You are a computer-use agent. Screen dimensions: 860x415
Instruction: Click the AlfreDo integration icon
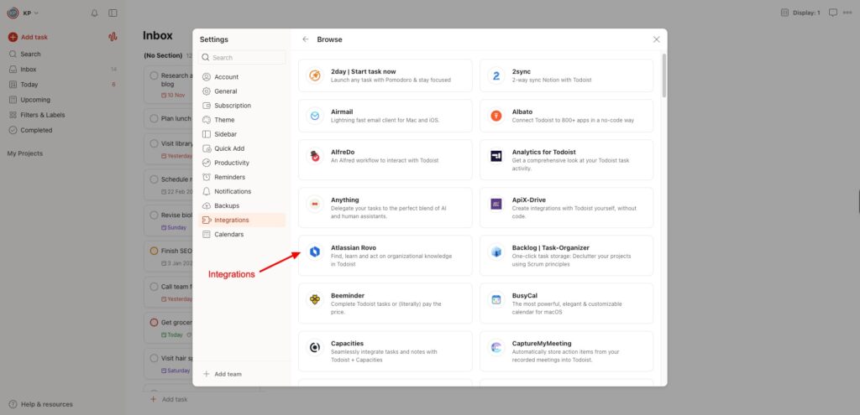pos(315,156)
